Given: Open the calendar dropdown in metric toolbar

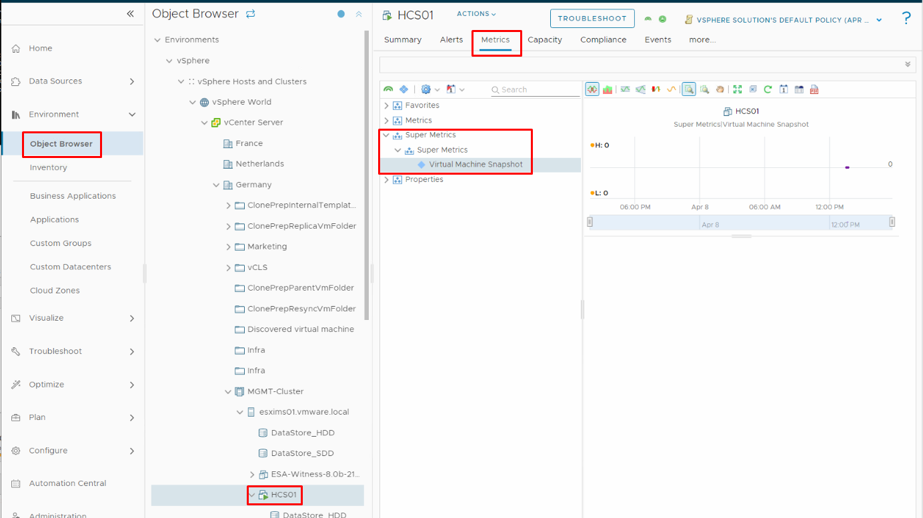Looking at the screenshot, I should [x=455, y=89].
